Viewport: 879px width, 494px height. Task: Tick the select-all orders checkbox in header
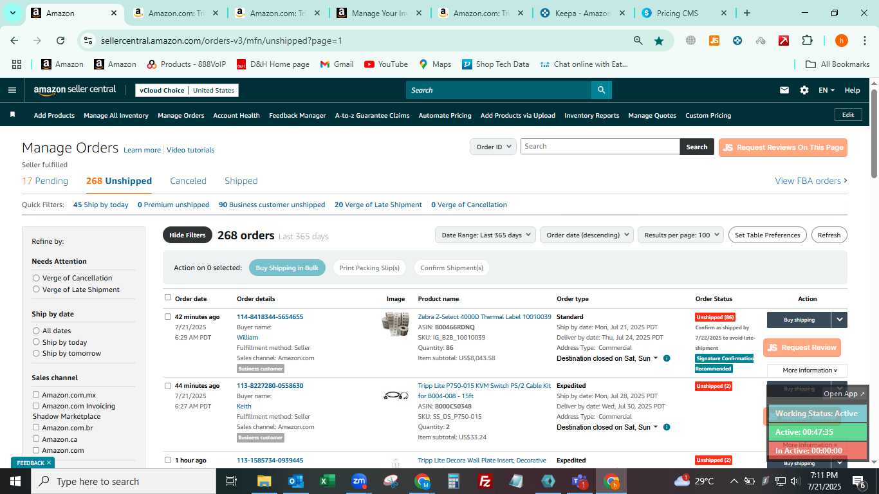click(168, 297)
